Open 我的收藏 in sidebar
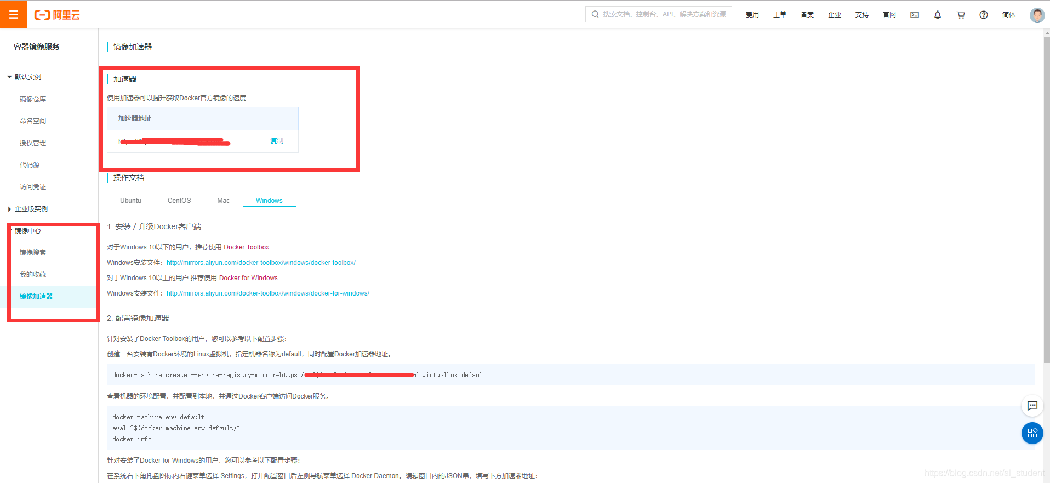The width and height of the screenshot is (1050, 483). (33, 275)
